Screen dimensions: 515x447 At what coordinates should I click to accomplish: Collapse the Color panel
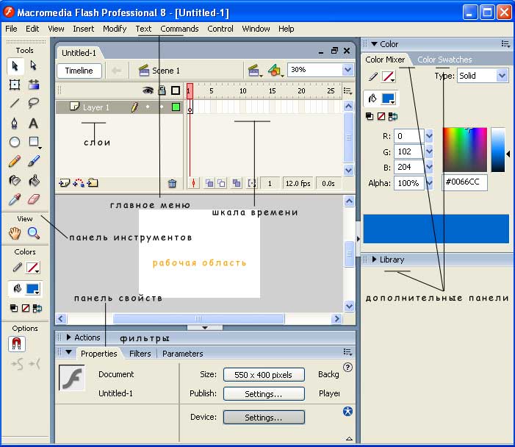click(374, 43)
